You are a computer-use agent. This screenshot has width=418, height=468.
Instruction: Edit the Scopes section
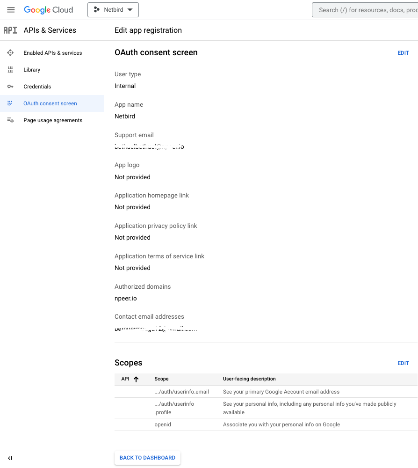[403, 363]
